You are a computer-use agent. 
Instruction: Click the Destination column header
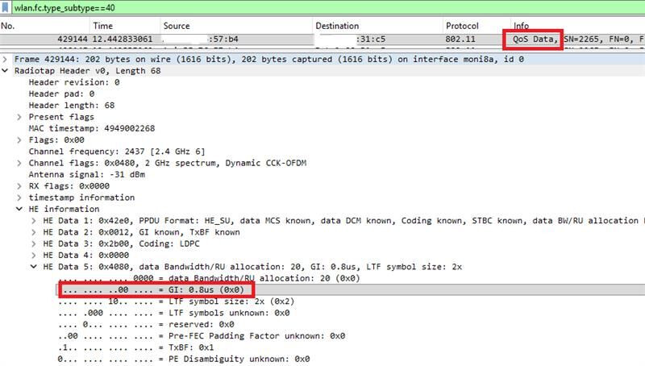(337, 26)
